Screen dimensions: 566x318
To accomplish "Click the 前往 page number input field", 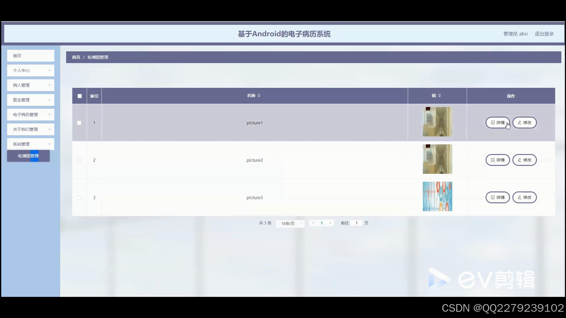I will tap(356, 223).
